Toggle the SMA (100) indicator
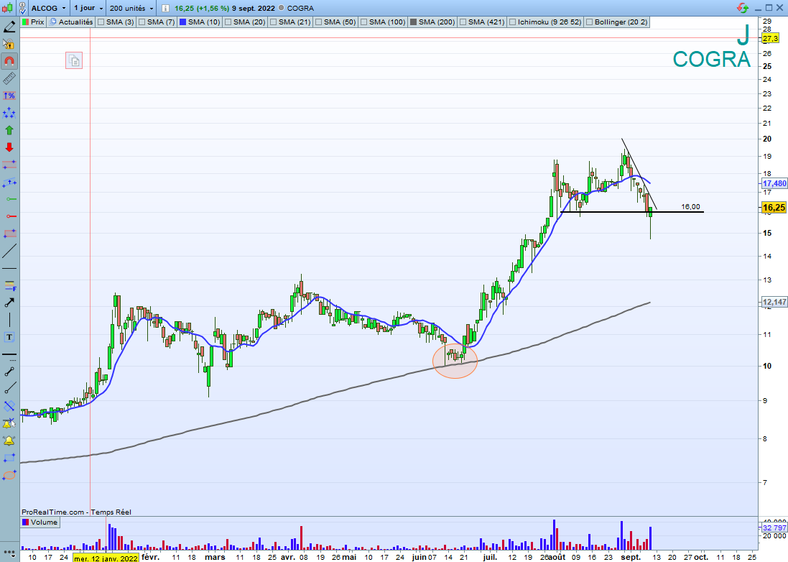Image resolution: width=788 pixels, height=562 pixels. click(x=382, y=22)
